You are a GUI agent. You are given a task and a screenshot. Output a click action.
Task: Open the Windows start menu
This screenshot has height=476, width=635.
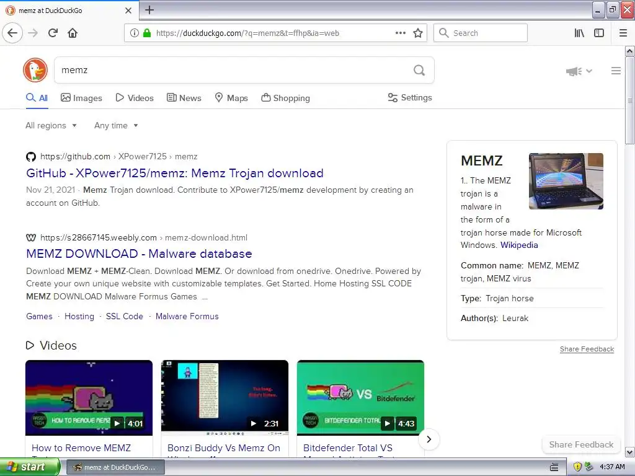click(30, 467)
